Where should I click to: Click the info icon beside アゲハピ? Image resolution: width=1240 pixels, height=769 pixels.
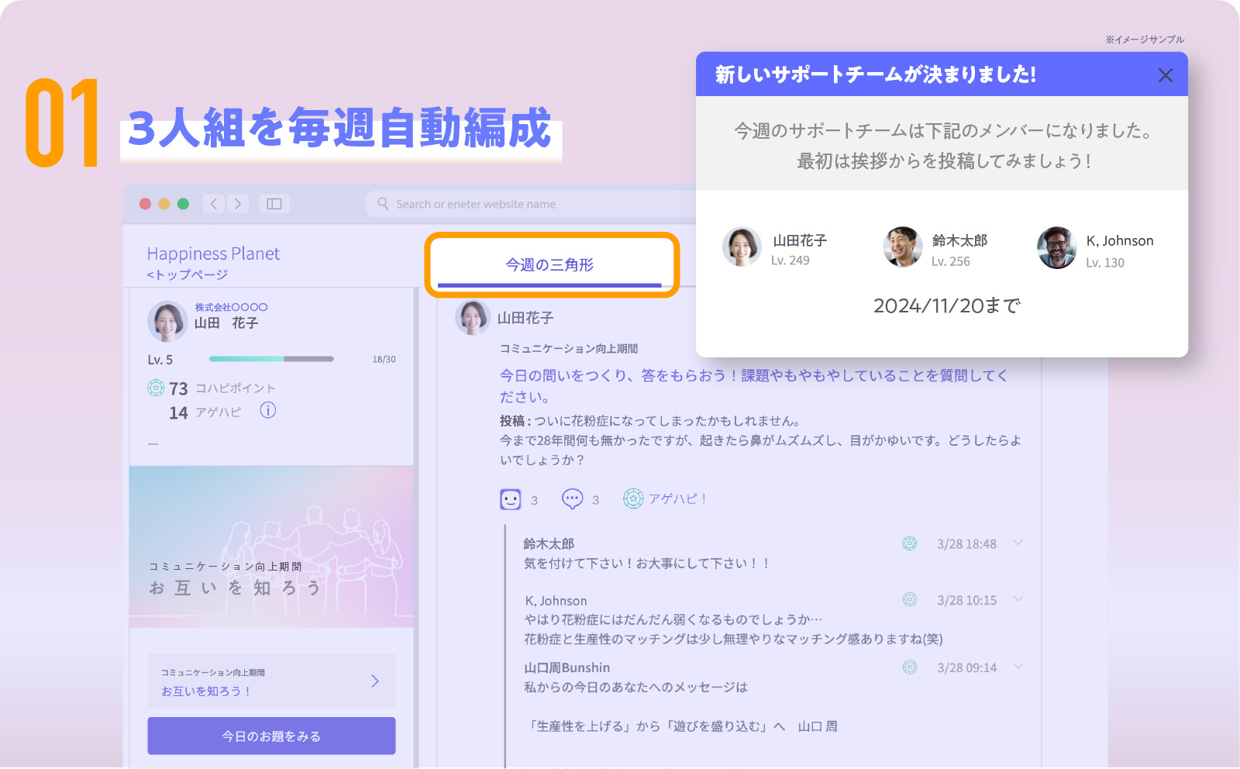click(267, 411)
